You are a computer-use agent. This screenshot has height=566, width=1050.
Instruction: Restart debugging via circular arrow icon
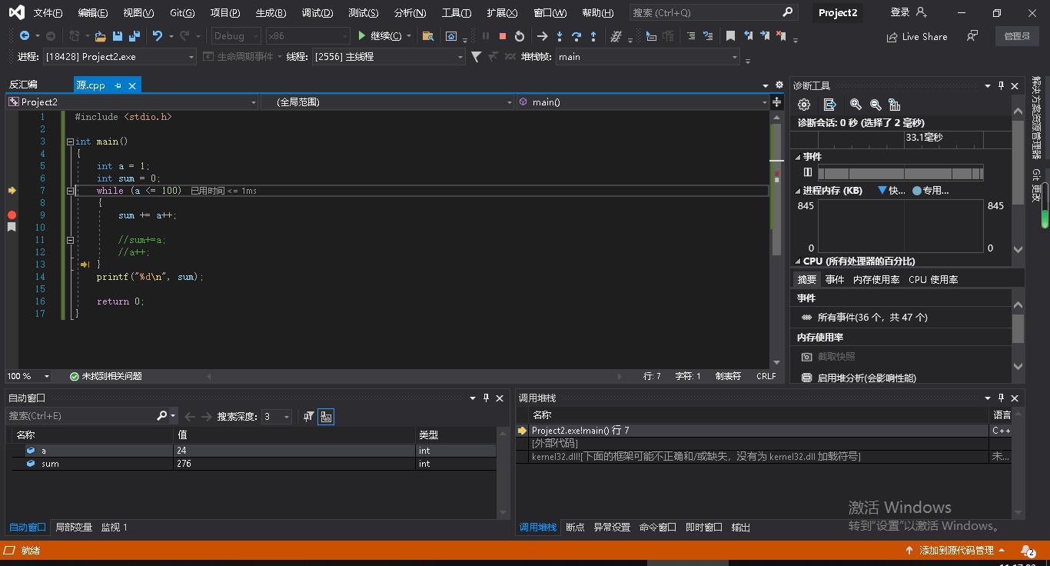coord(520,36)
